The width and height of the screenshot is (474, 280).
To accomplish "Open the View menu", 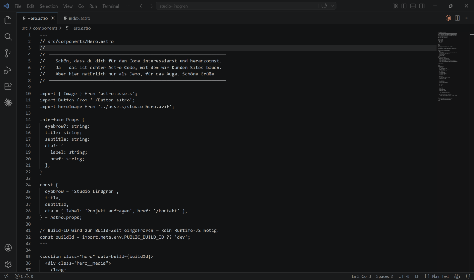I will [68, 6].
